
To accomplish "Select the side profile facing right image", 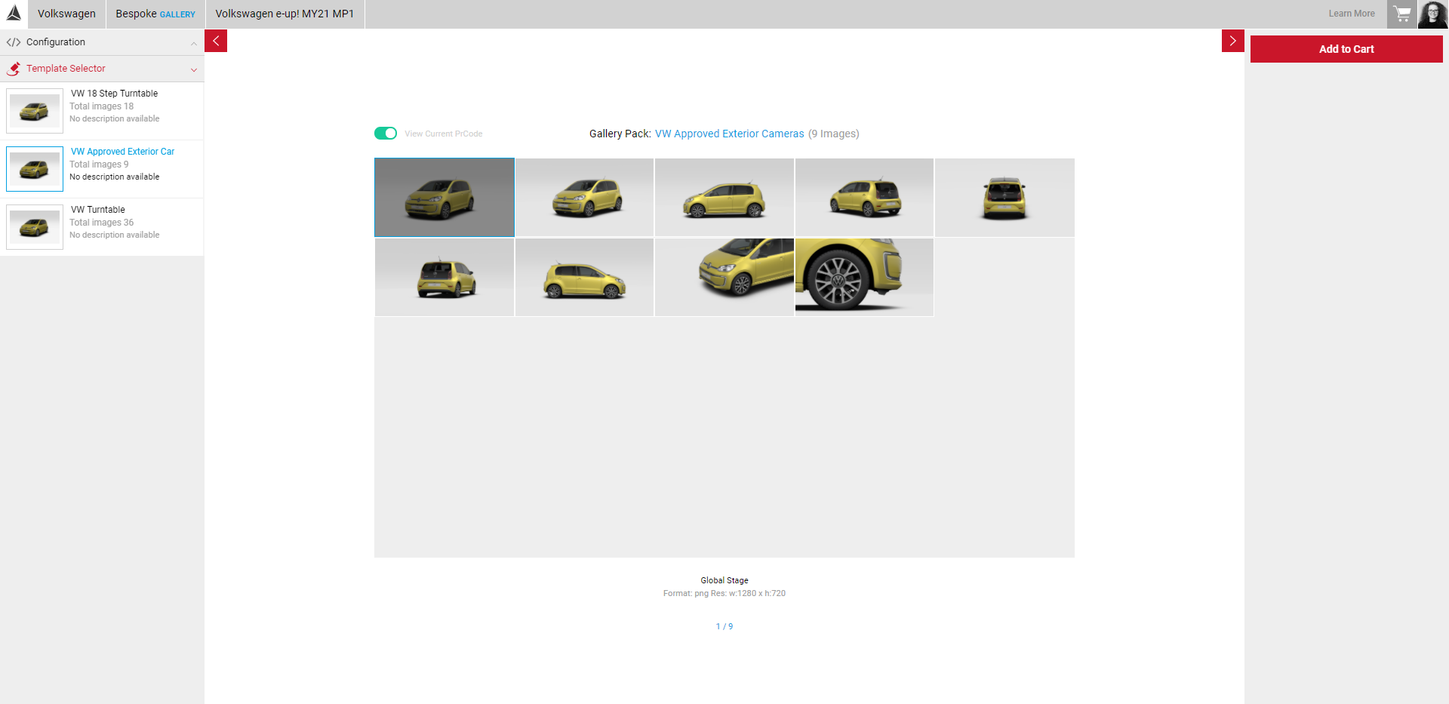I will pyautogui.click(x=585, y=277).
